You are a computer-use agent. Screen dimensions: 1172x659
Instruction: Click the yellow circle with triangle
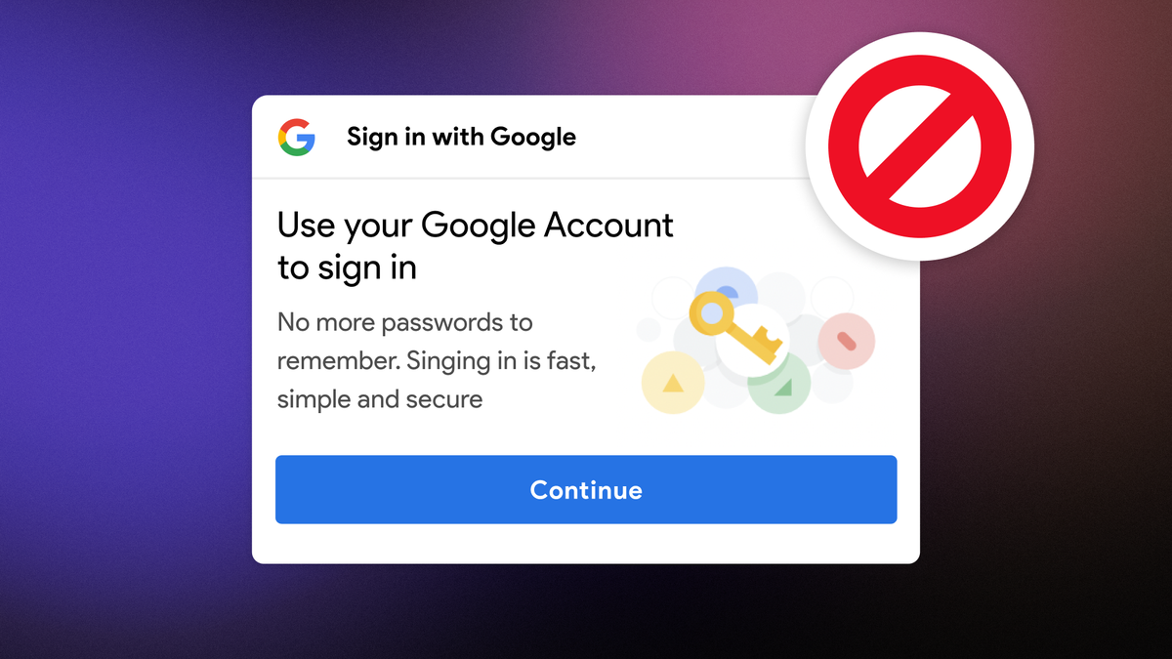[673, 382]
